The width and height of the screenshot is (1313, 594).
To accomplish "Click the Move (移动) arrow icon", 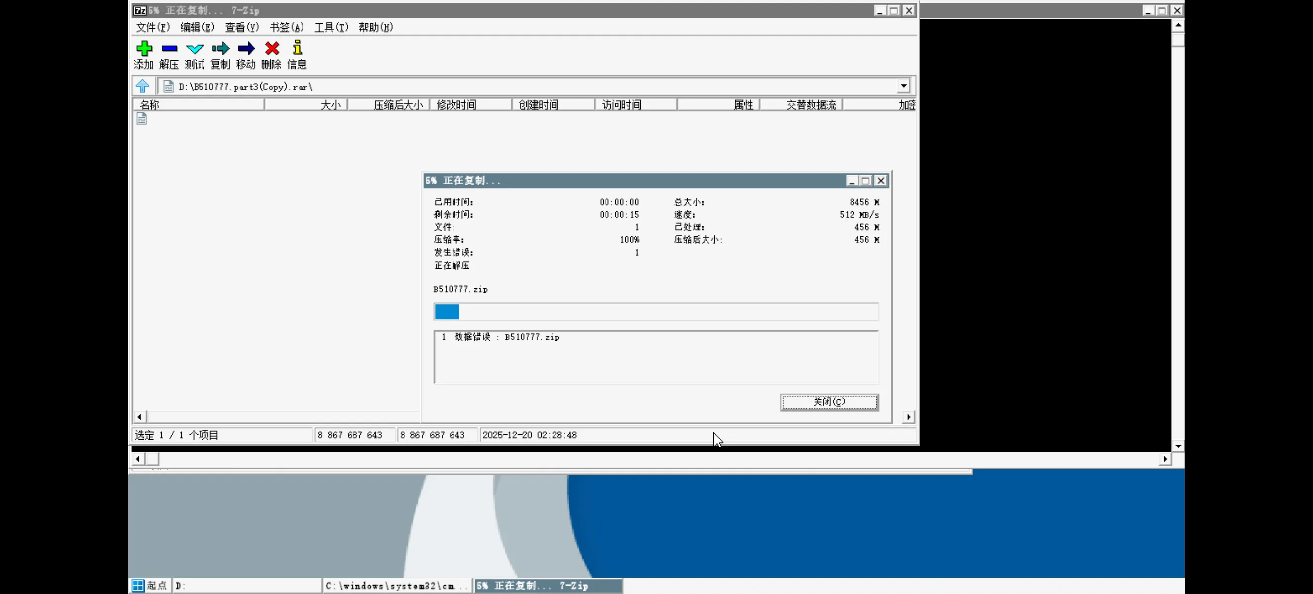I will (246, 49).
